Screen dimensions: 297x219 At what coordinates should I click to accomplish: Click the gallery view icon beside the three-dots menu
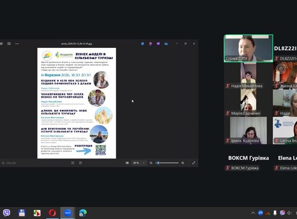(9, 44)
